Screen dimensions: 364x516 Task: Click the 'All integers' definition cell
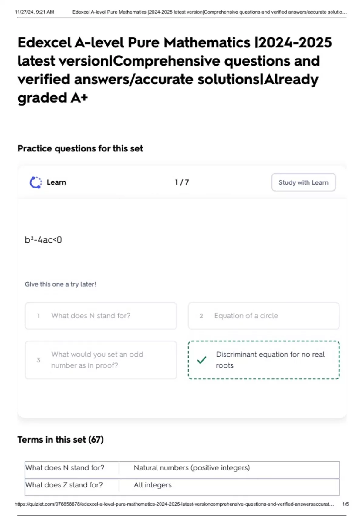pyautogui.click(x=153, y=485)
